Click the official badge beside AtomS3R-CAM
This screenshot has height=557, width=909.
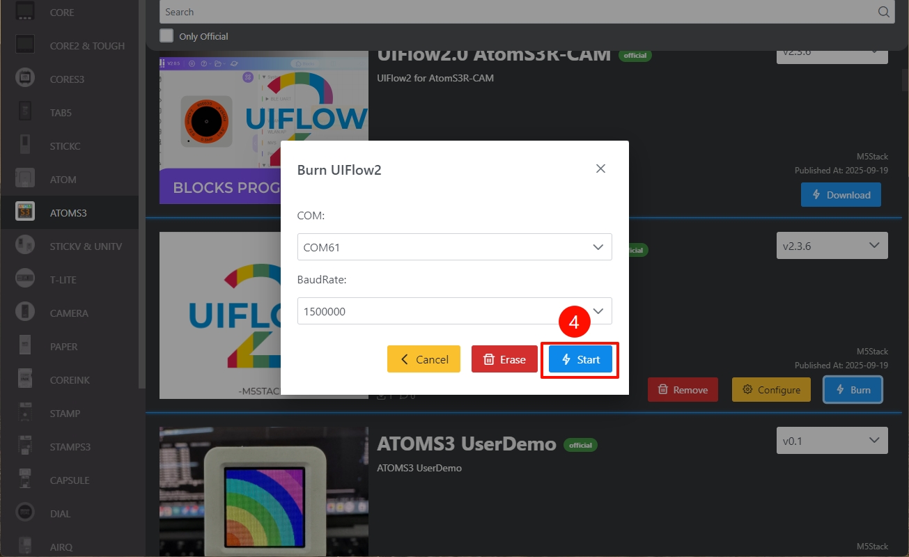tap(635, 56)
